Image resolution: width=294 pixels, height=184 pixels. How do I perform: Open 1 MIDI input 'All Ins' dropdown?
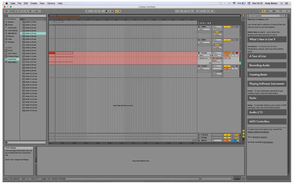pos(217,27)
